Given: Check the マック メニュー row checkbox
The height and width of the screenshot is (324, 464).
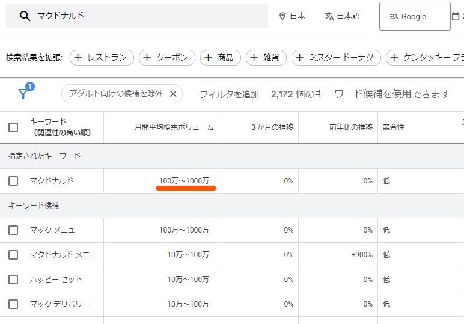Looking at the screenshot, I should coord(13,230).
